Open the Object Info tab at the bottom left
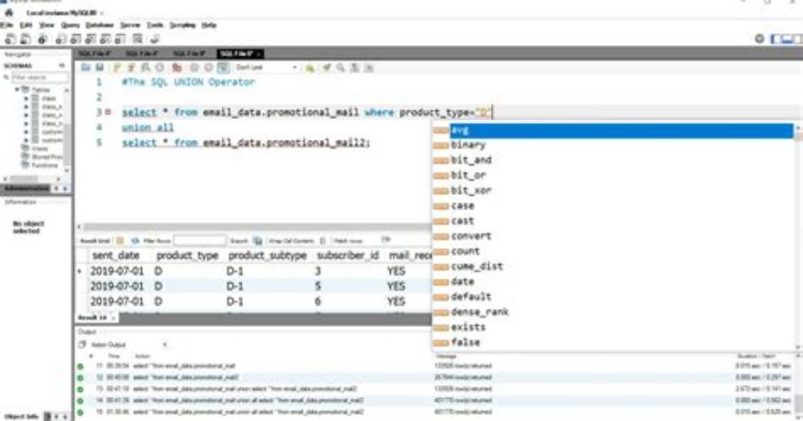Screen dimensions: 803x421 pyautogui.click(x=21, y=416)
